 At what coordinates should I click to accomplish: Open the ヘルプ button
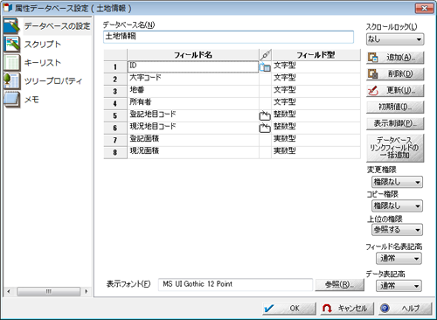(x=405, y=309)
